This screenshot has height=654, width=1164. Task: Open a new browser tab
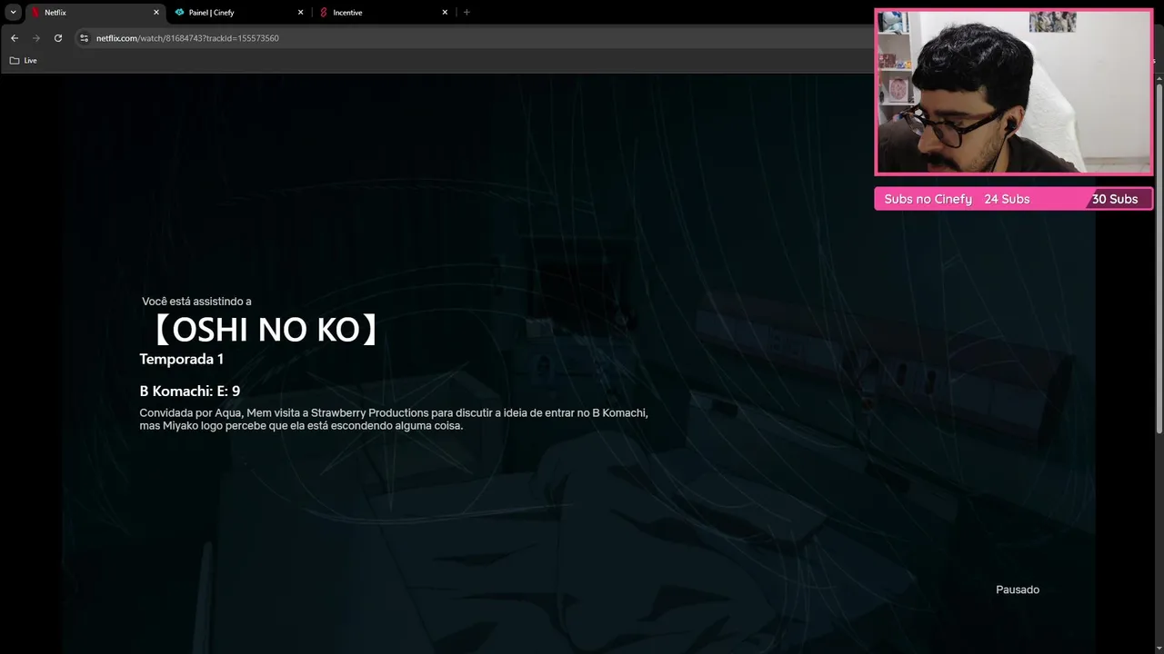pos(467,13)
